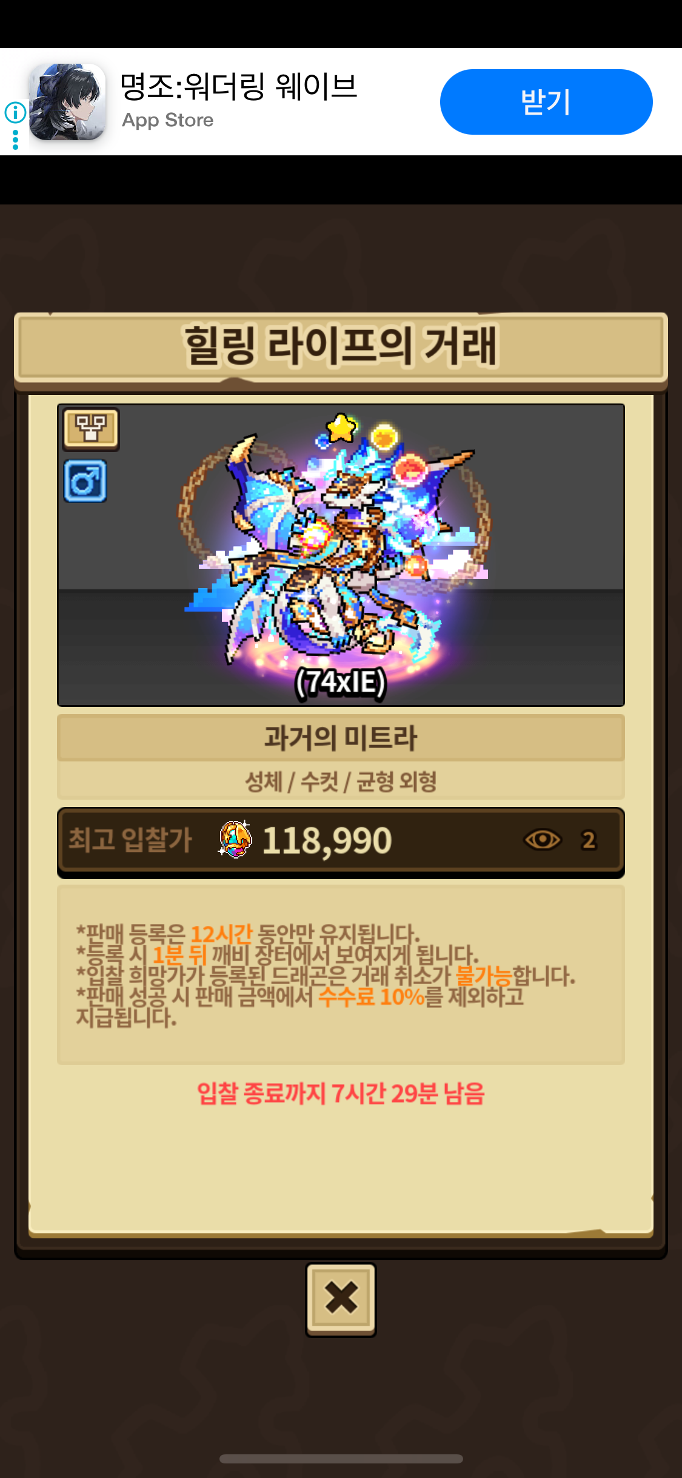Tap the diamond currency icon beside bid

click(235, 840)
